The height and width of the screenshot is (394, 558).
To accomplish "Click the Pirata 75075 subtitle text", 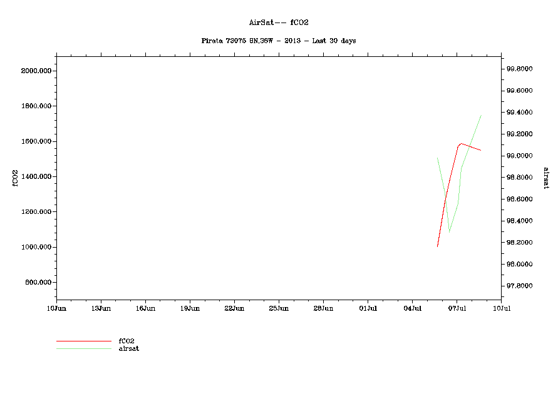I will click(x=279, y=41).
